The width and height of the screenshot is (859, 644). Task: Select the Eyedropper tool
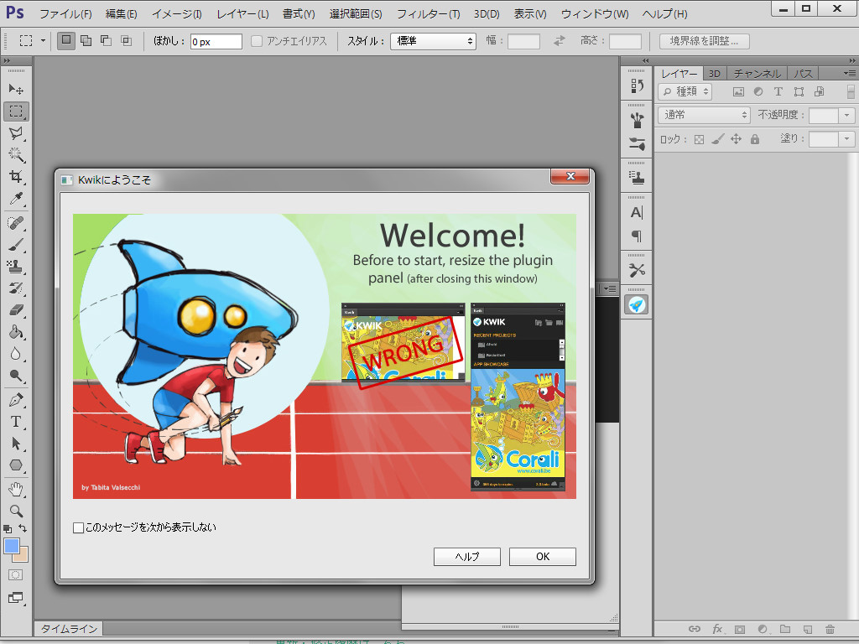click(x=16, y=199)
